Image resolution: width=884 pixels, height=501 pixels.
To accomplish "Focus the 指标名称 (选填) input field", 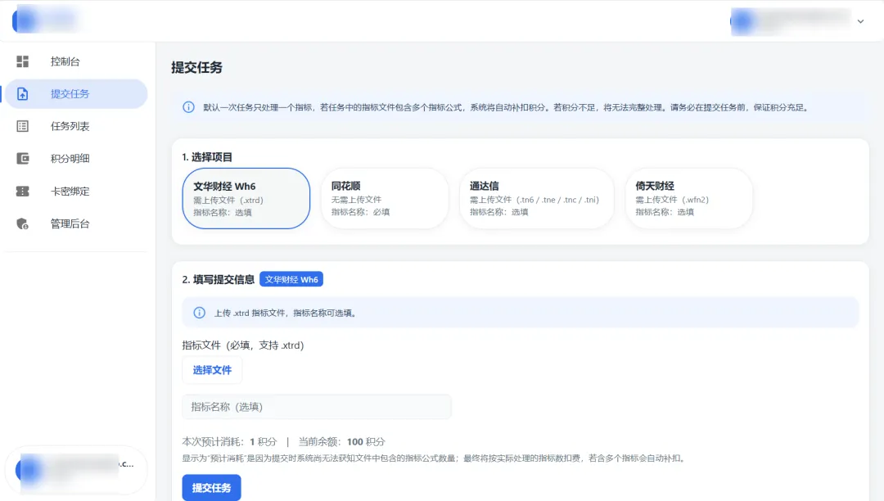I will point(316,407).
